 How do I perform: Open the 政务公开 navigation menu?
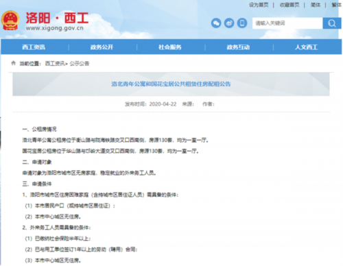click(x=102, y=47)
